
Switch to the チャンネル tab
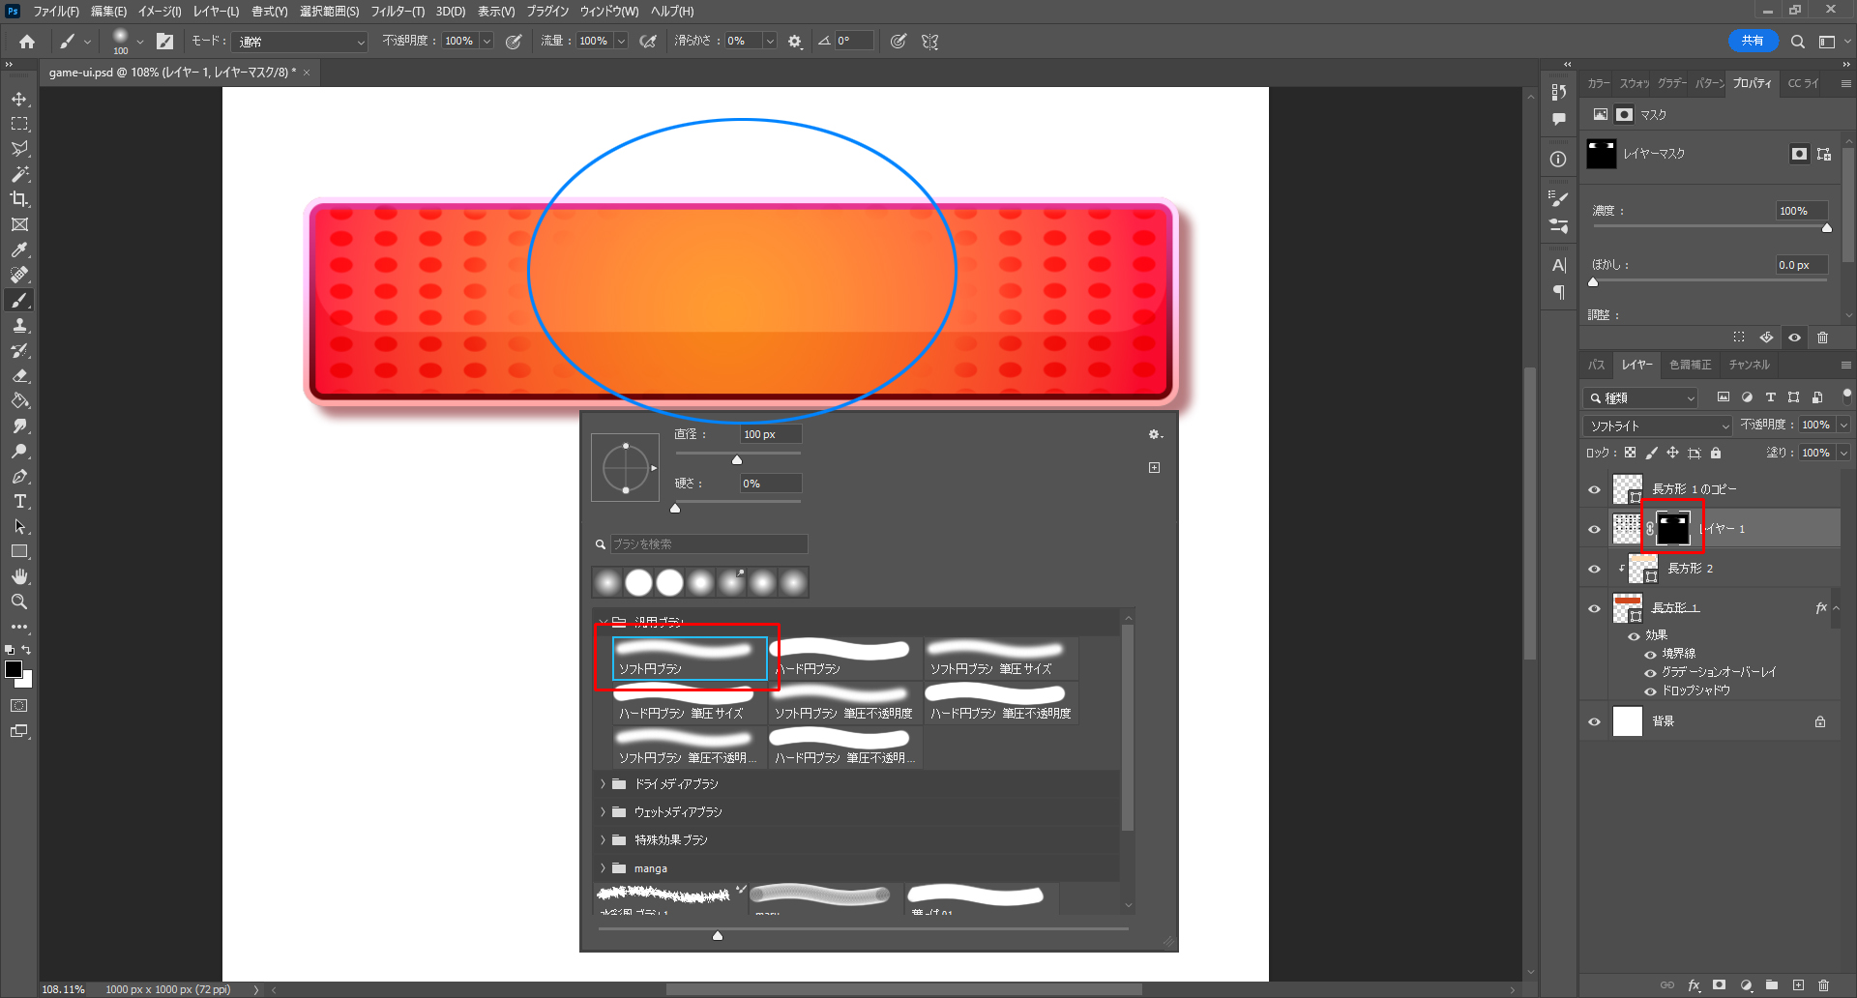point(1749,365)
